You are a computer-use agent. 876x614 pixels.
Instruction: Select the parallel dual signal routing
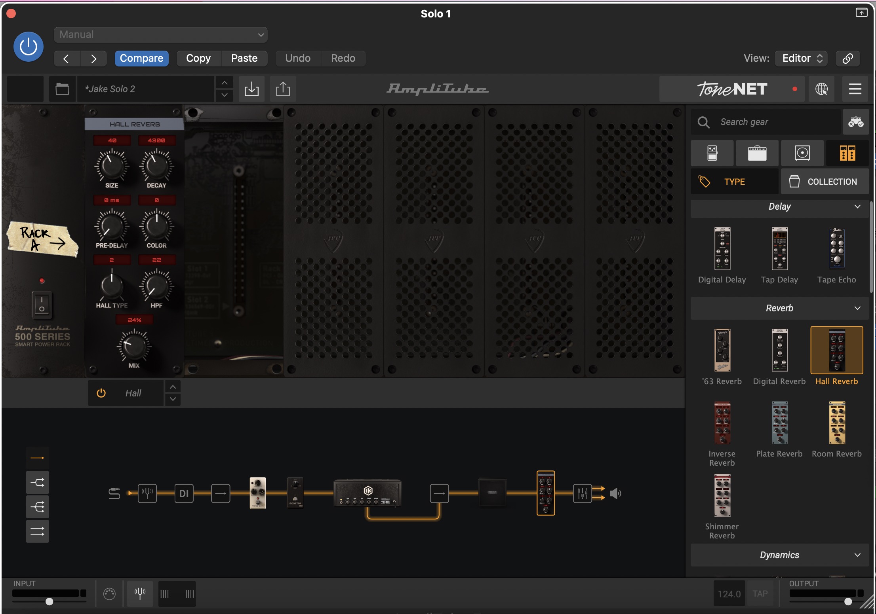pos(38,531)
